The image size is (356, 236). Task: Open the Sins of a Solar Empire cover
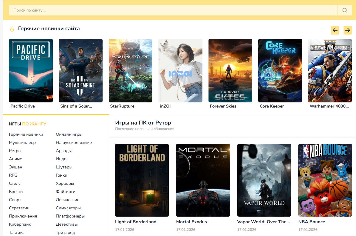pos(81,71)
